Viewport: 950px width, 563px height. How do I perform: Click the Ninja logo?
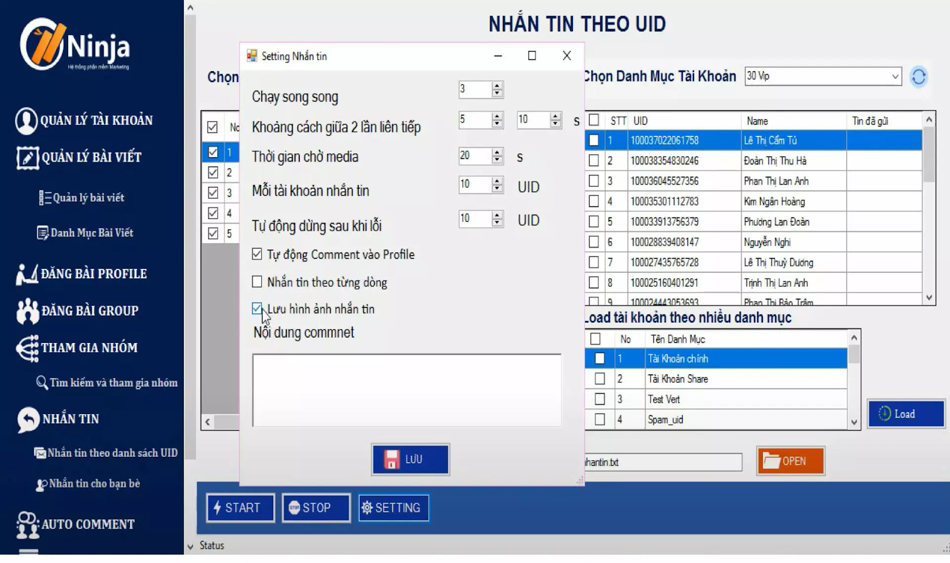[x=74, y=44]
